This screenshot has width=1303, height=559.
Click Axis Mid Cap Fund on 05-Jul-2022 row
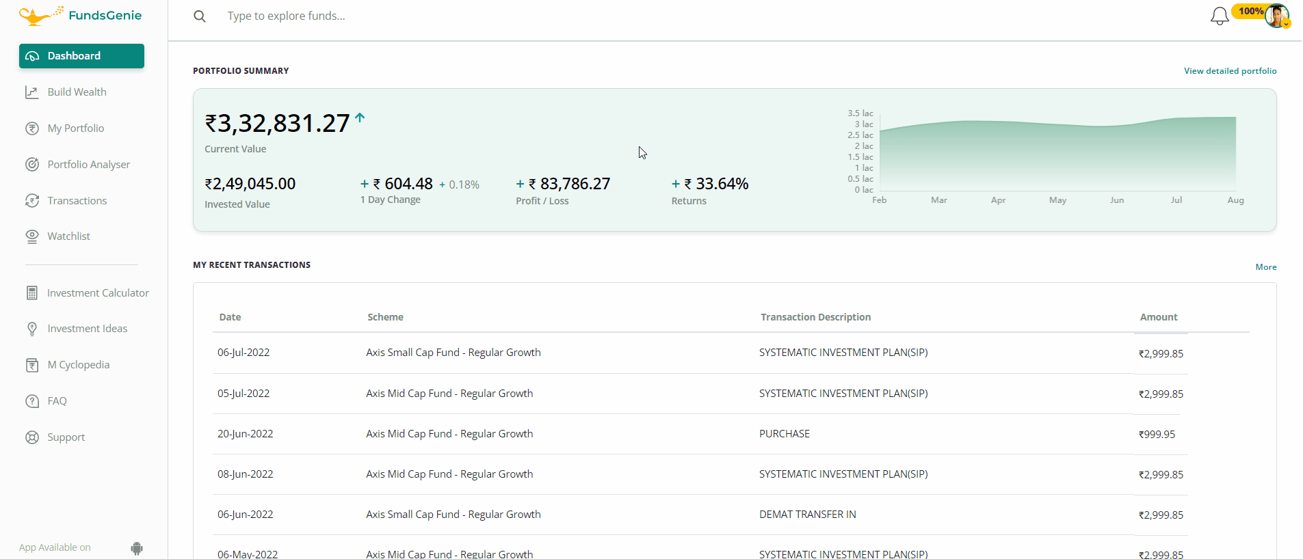click(x=449, y=394)
